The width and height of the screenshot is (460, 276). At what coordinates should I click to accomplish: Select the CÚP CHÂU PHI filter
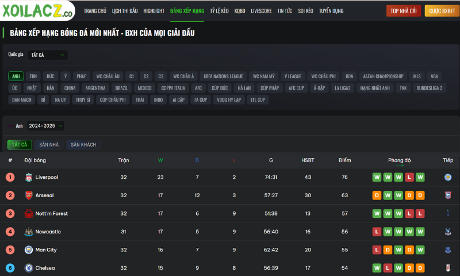pos(113,99)
